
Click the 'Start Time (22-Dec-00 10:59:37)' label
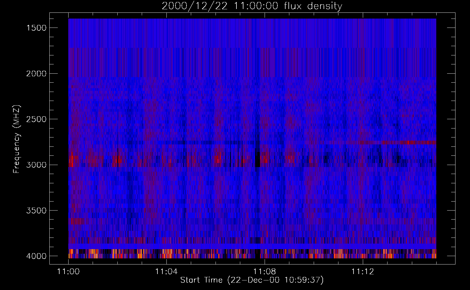coord(252,280)
